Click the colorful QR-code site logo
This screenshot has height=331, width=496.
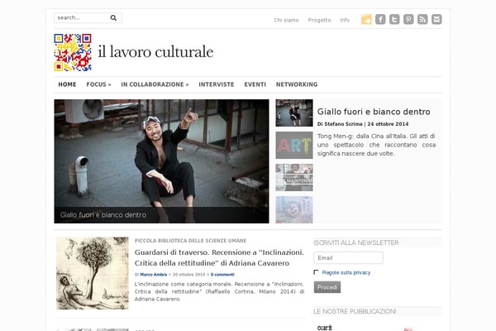pyautogui.click(x=73, y=52)
